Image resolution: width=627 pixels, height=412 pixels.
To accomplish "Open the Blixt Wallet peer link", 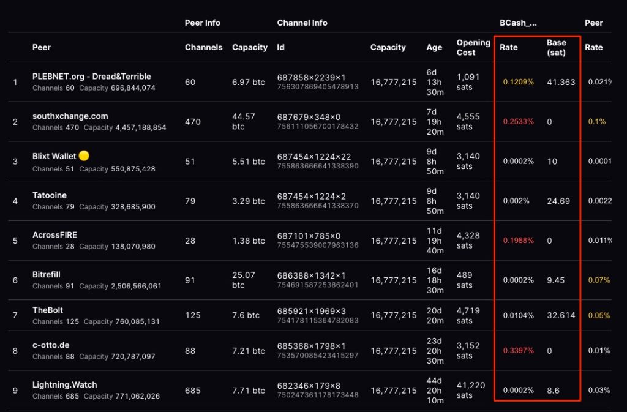I will (54, 156).
